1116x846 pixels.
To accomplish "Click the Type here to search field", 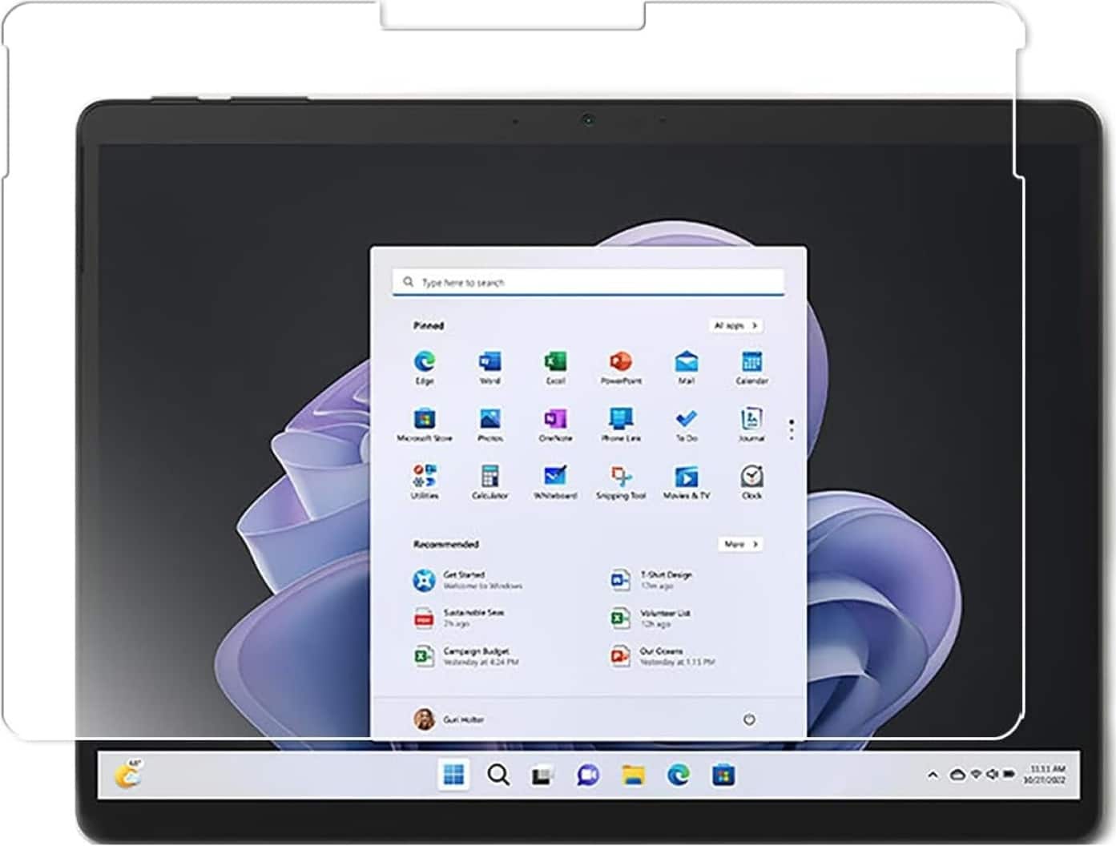I will tap(588, 282).
